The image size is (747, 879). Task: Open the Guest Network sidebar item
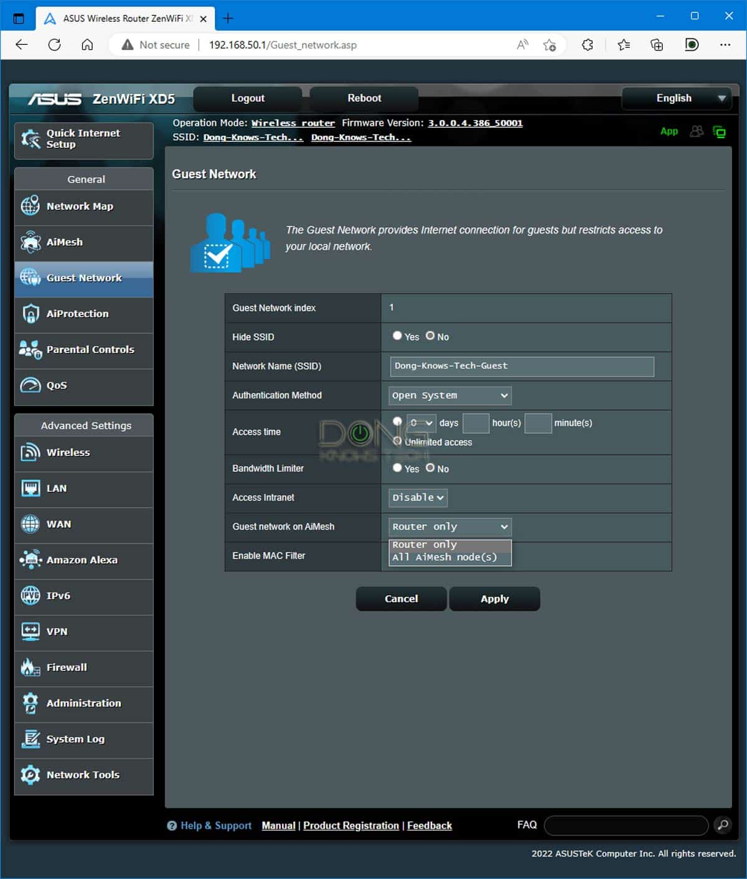coord(84,278)
